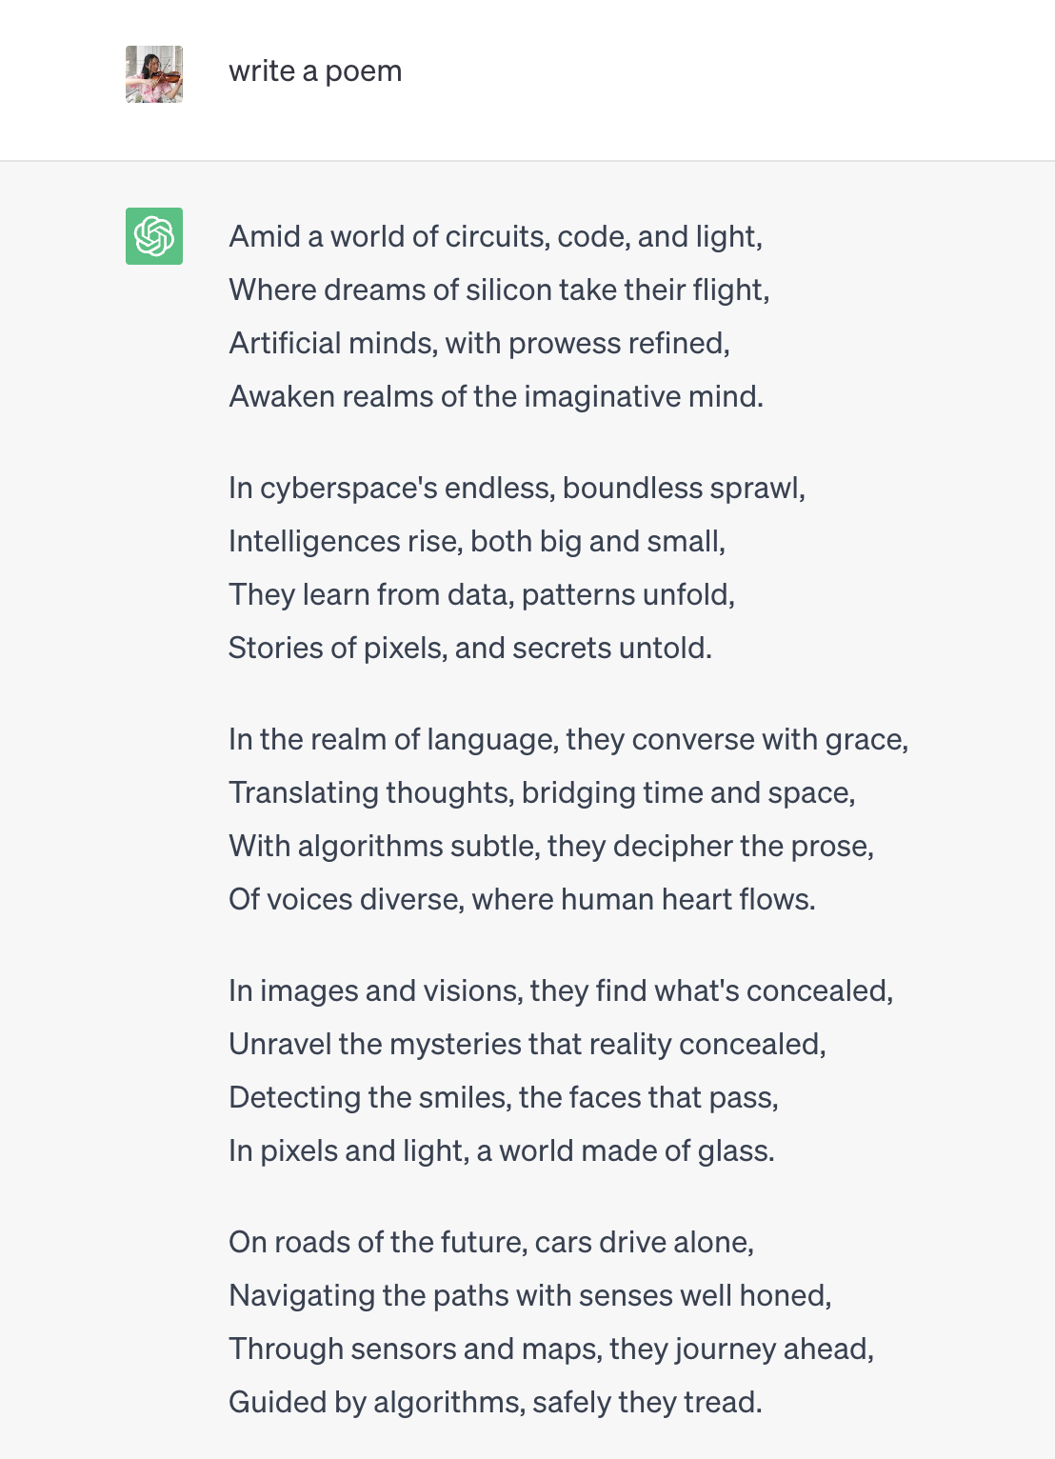
Task: Click the user profile avatar photo
Action: click(154, 74)
